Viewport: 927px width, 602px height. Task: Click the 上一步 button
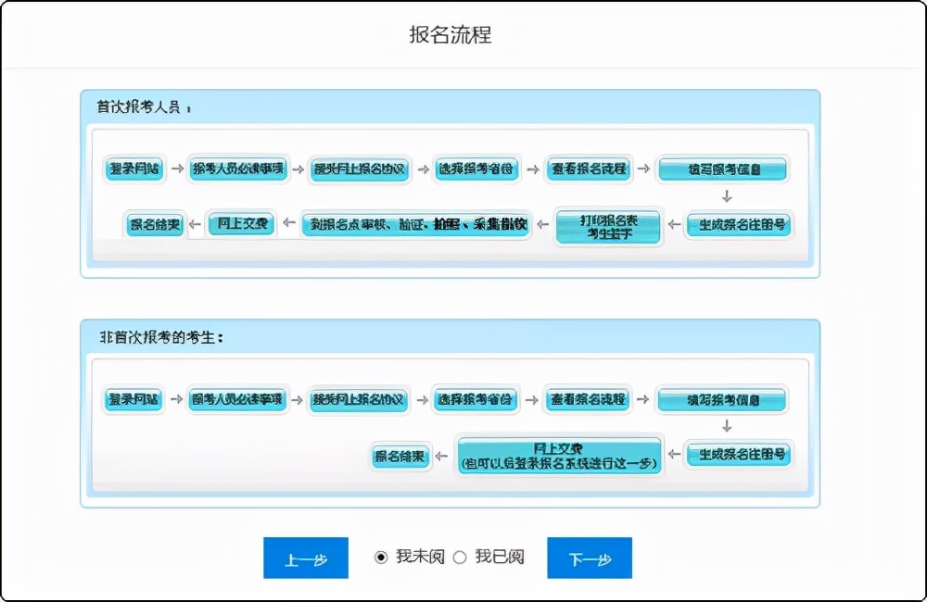click(x=306, y=558)
